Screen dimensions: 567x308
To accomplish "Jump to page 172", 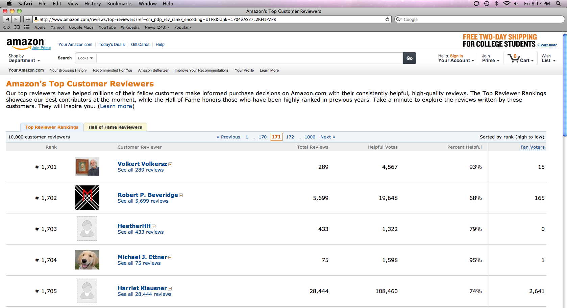I will [x=290, y=137].
